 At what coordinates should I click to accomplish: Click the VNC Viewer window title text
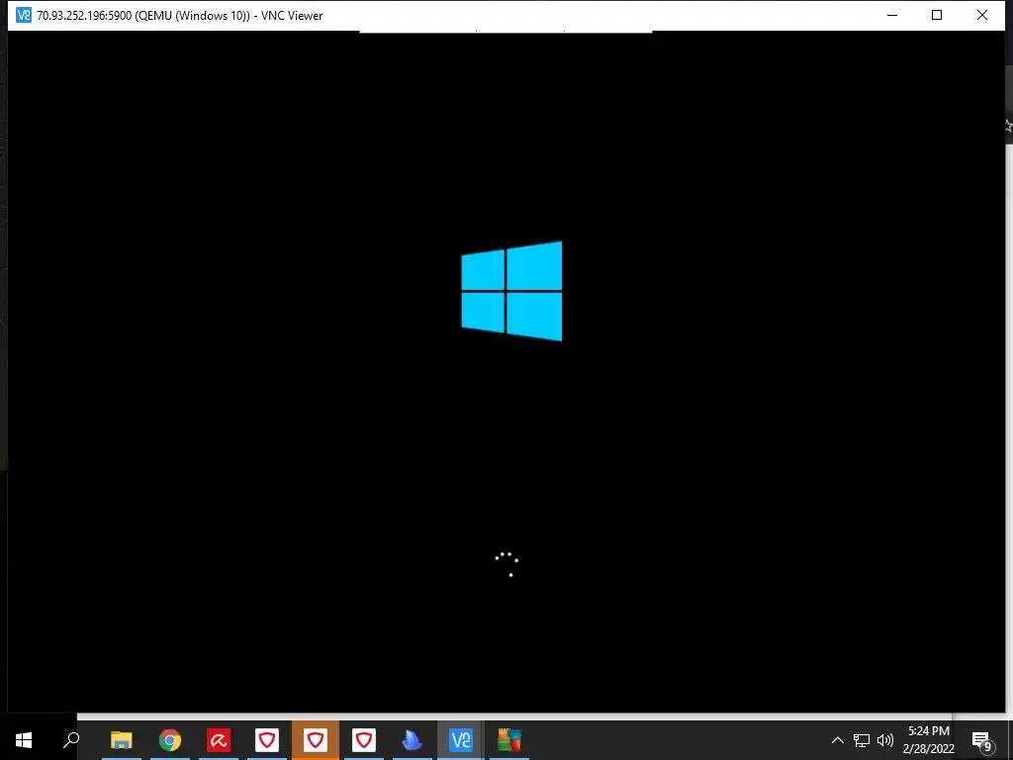(180, 16)
